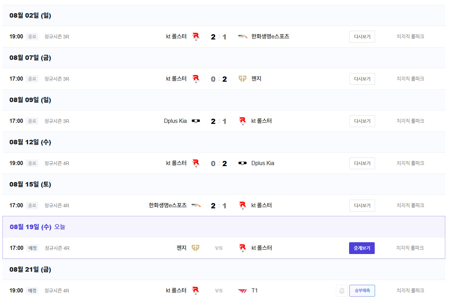
Task: Click the 2 : 1 score of 08월 09일 match
Action: [219, 121]
